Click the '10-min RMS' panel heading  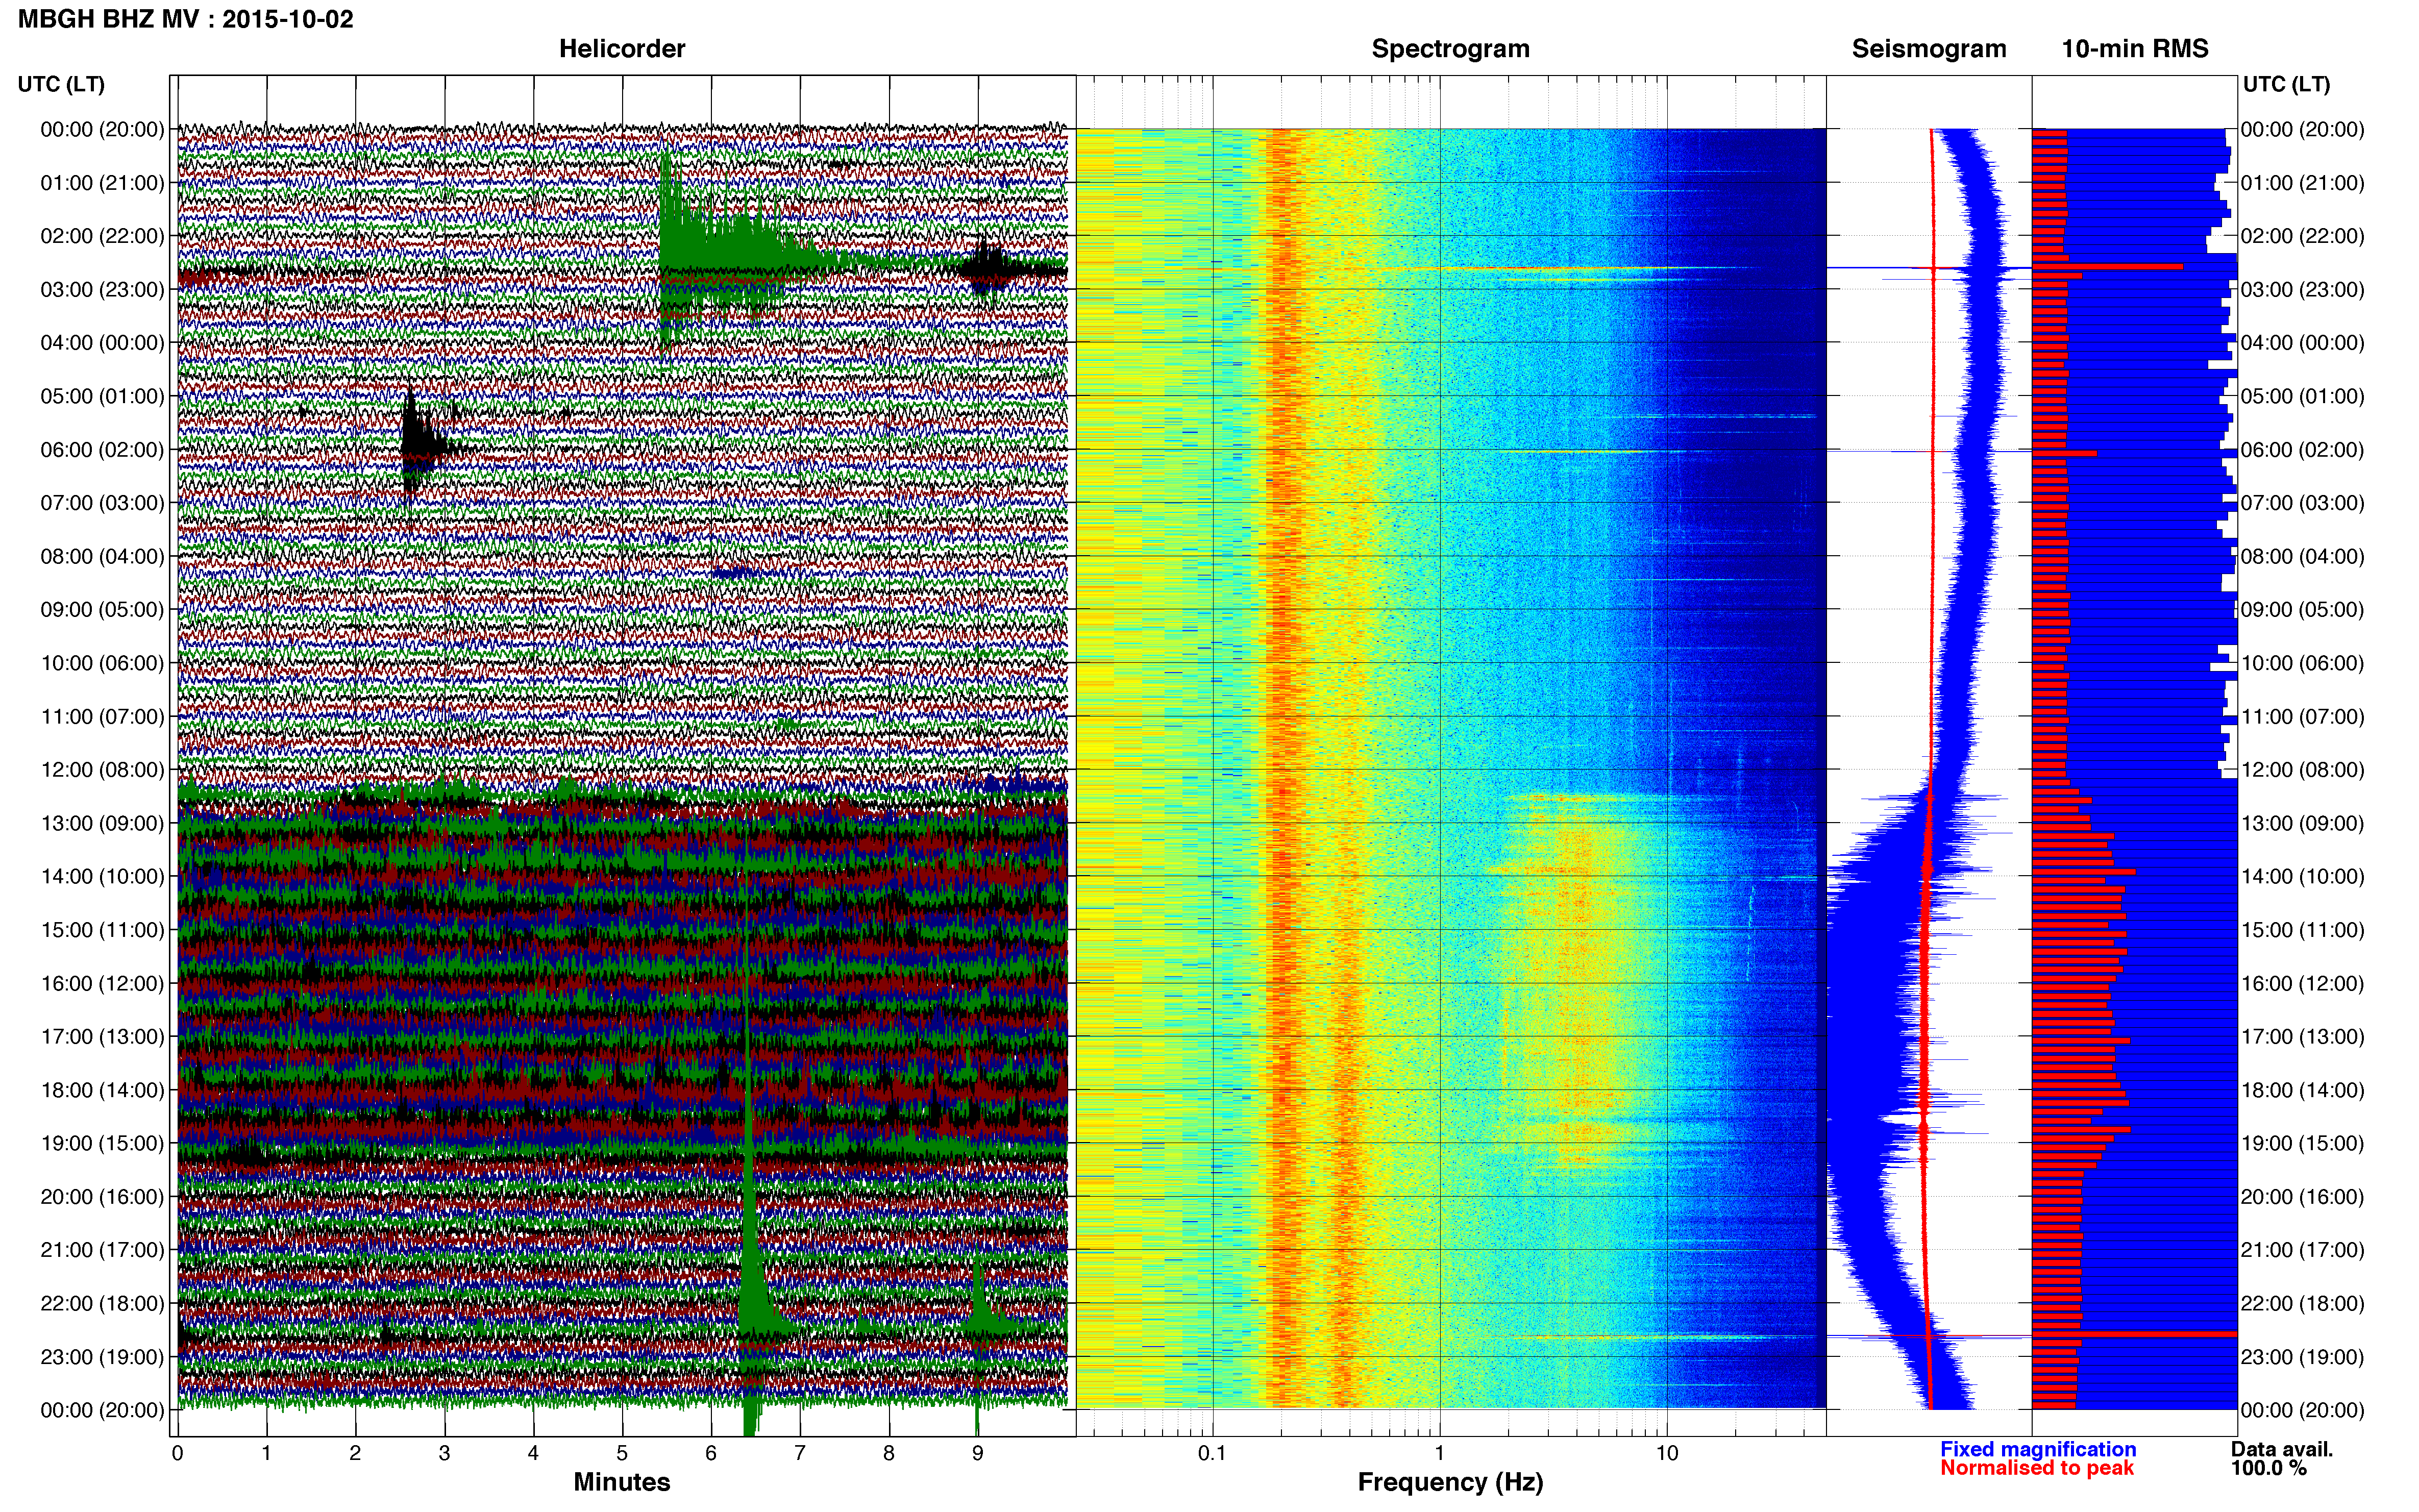pos(2135,48)
